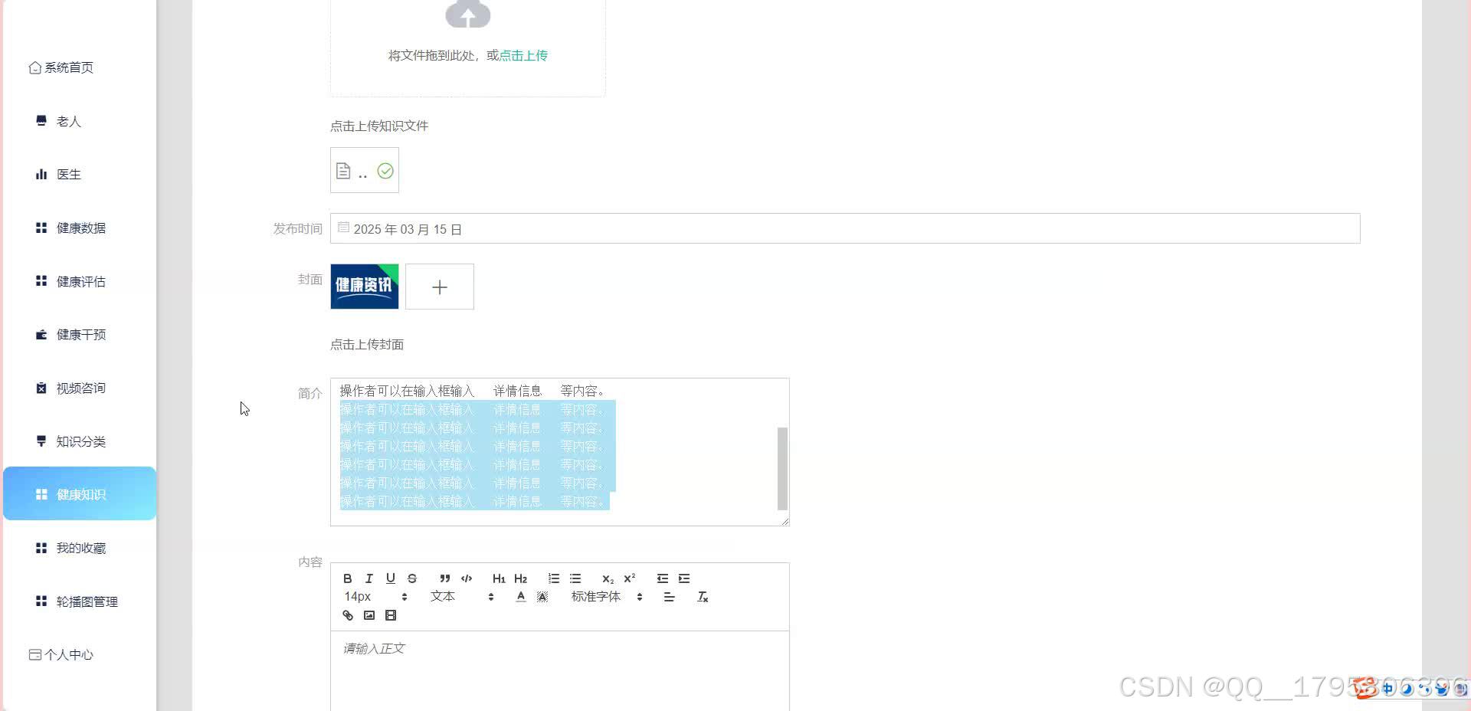Screen dimensions: 1471x711
Task: Apply H2 heading style
Action: point(521,578)
